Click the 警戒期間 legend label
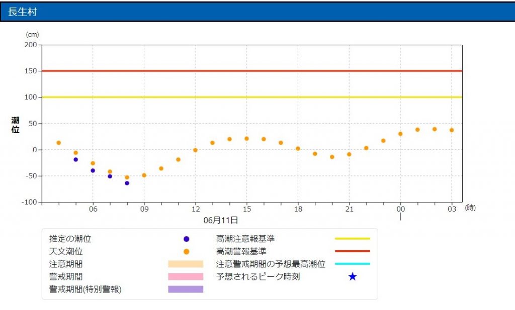 (x=66, y=276)
